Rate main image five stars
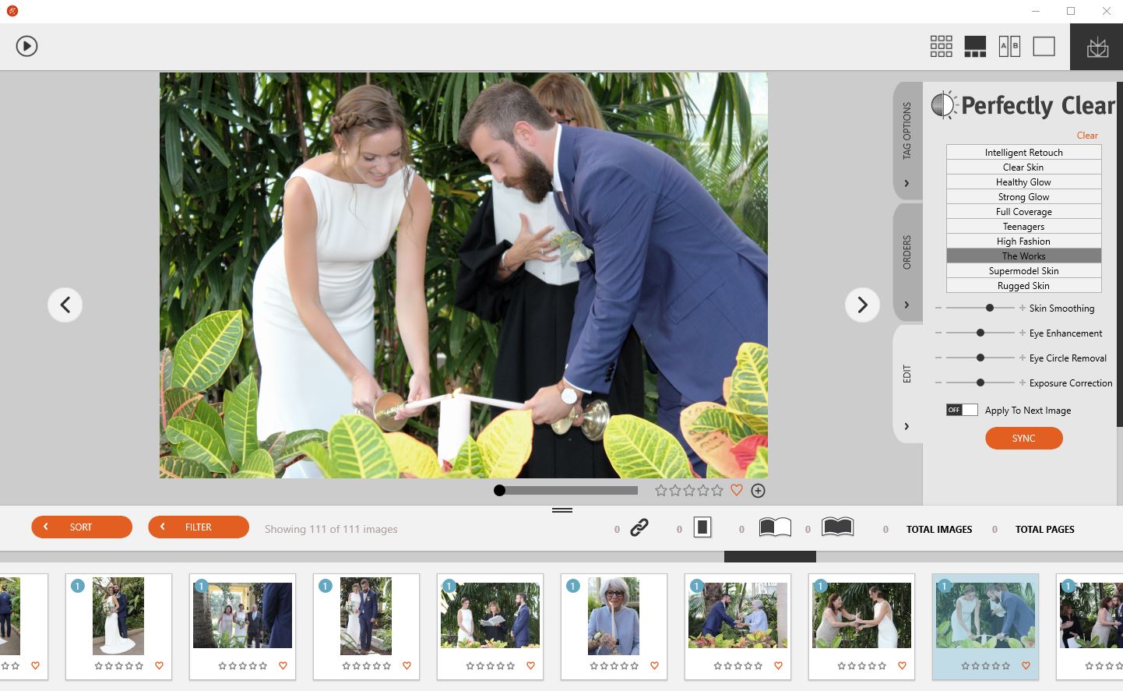Image resolution: width=1123 pixels, height=691 pixels. pyautogui.click(x=717, y=490)
